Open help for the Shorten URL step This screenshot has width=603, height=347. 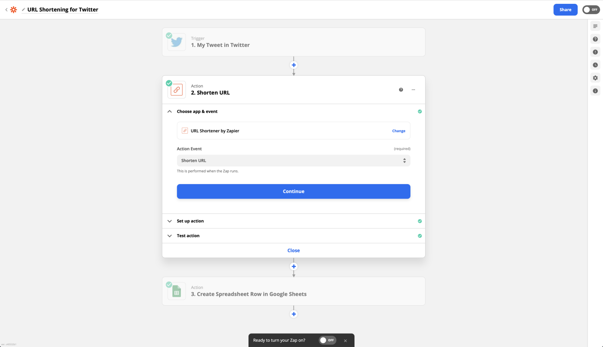click(x=401, y=90)
